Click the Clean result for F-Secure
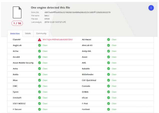The width and height of the screenshot is (159, 113). click(45, 109)
